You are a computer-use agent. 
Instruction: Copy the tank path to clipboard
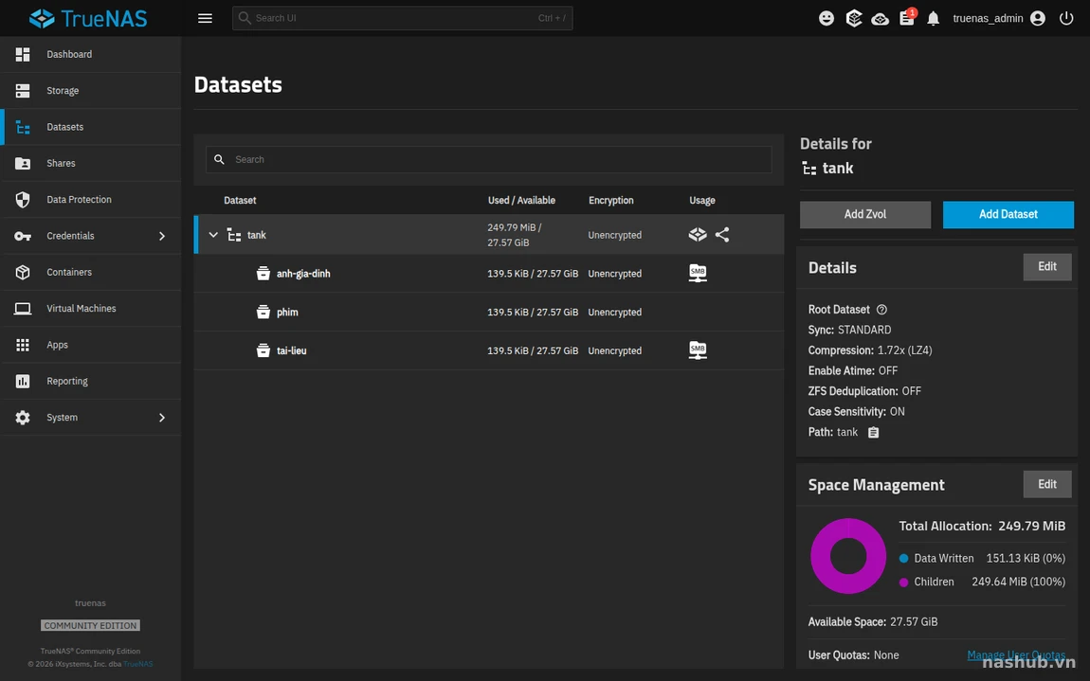pyautogui.click(x=874, y=432)
